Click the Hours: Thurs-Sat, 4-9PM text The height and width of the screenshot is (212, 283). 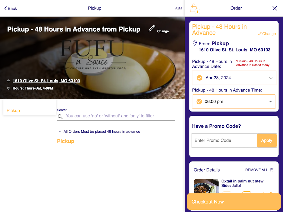(x=33, y=88)
